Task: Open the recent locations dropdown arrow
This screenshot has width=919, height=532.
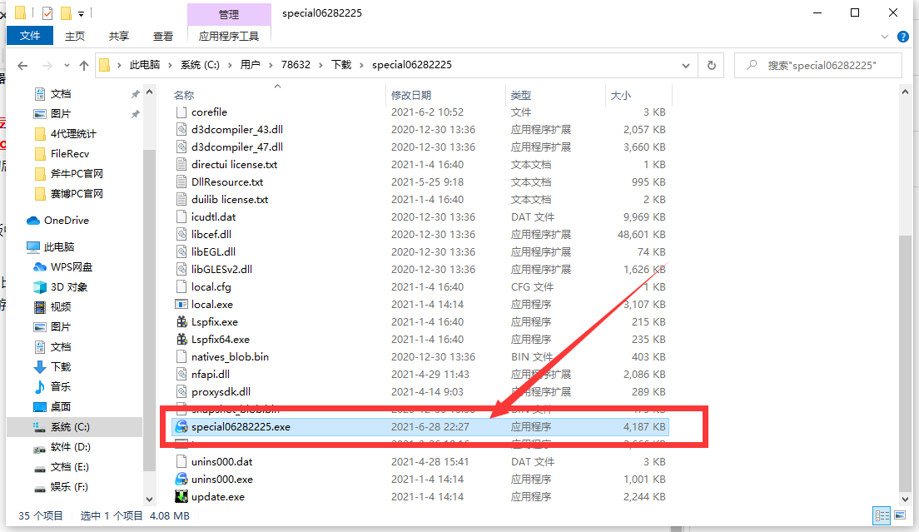Action: tap(65, 65)
